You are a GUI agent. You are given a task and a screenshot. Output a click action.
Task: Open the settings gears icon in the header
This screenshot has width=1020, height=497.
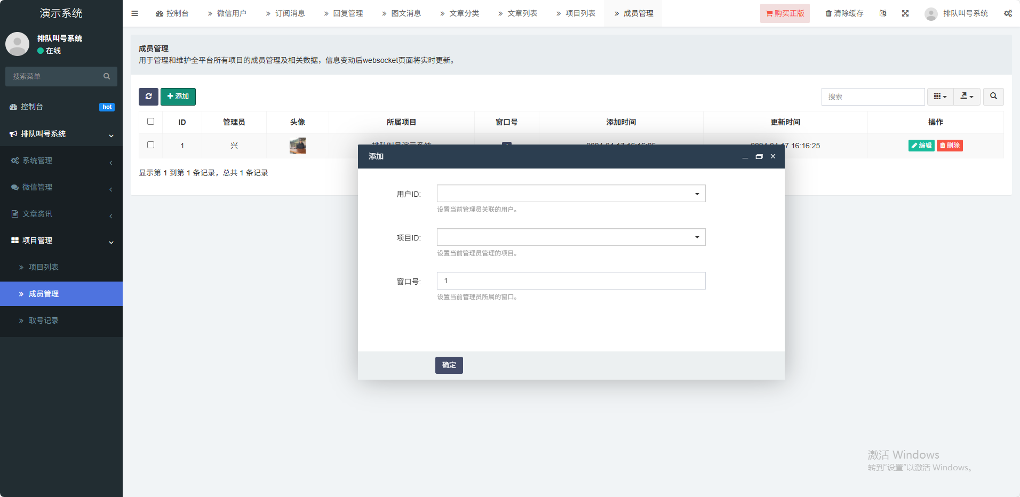click(1008, 13)
